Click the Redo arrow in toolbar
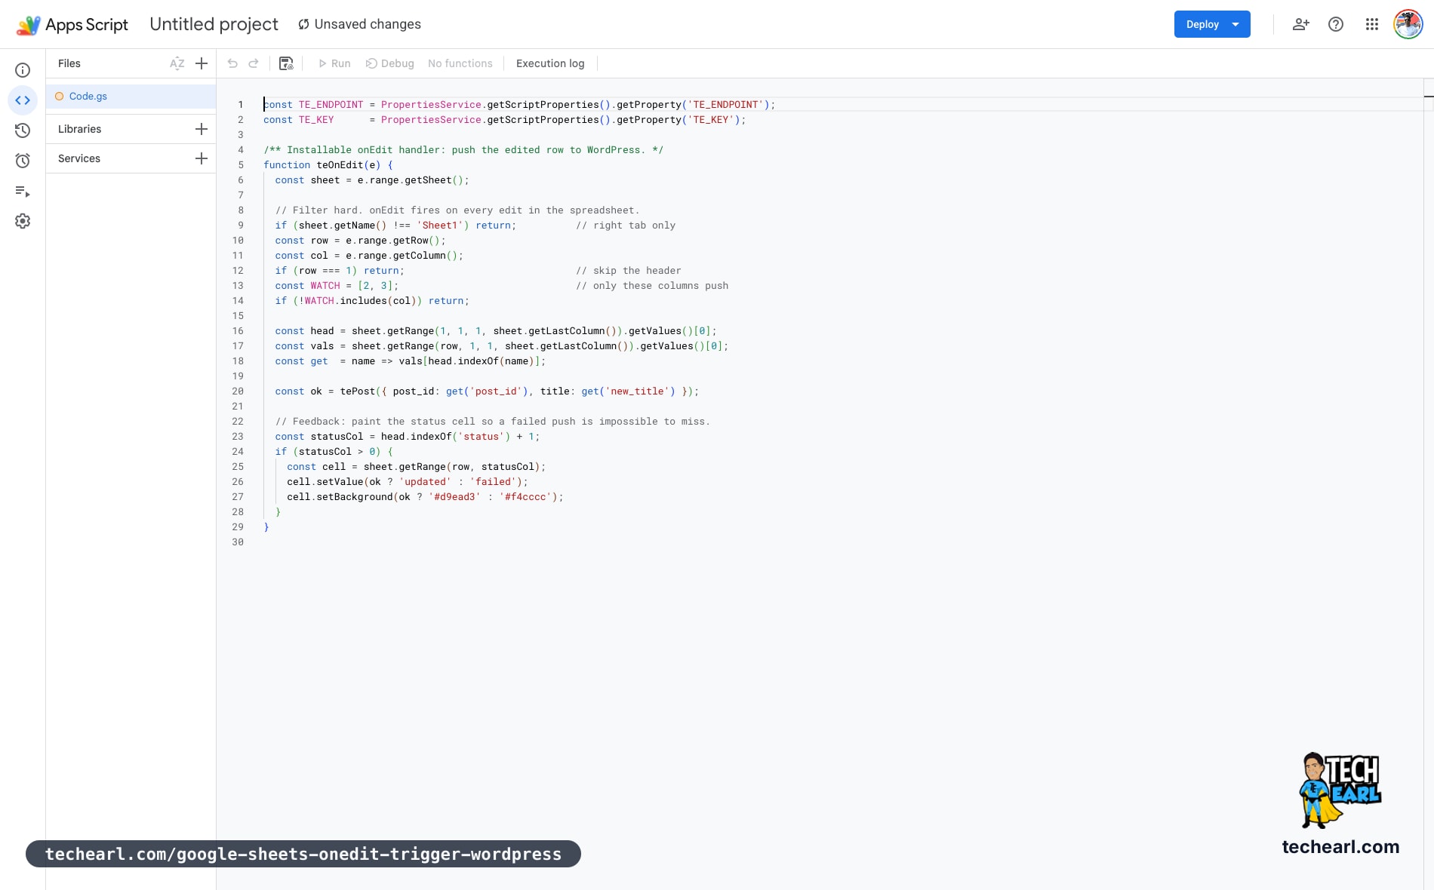1434x890 pixels. pyautogui.click(x=254, y=63)
